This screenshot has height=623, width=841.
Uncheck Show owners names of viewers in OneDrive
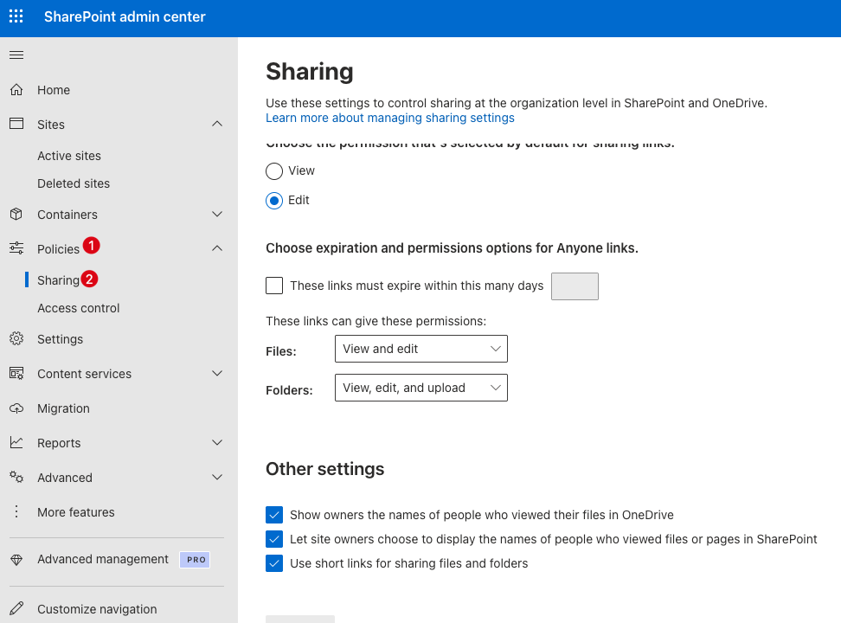tap(274, 515)
